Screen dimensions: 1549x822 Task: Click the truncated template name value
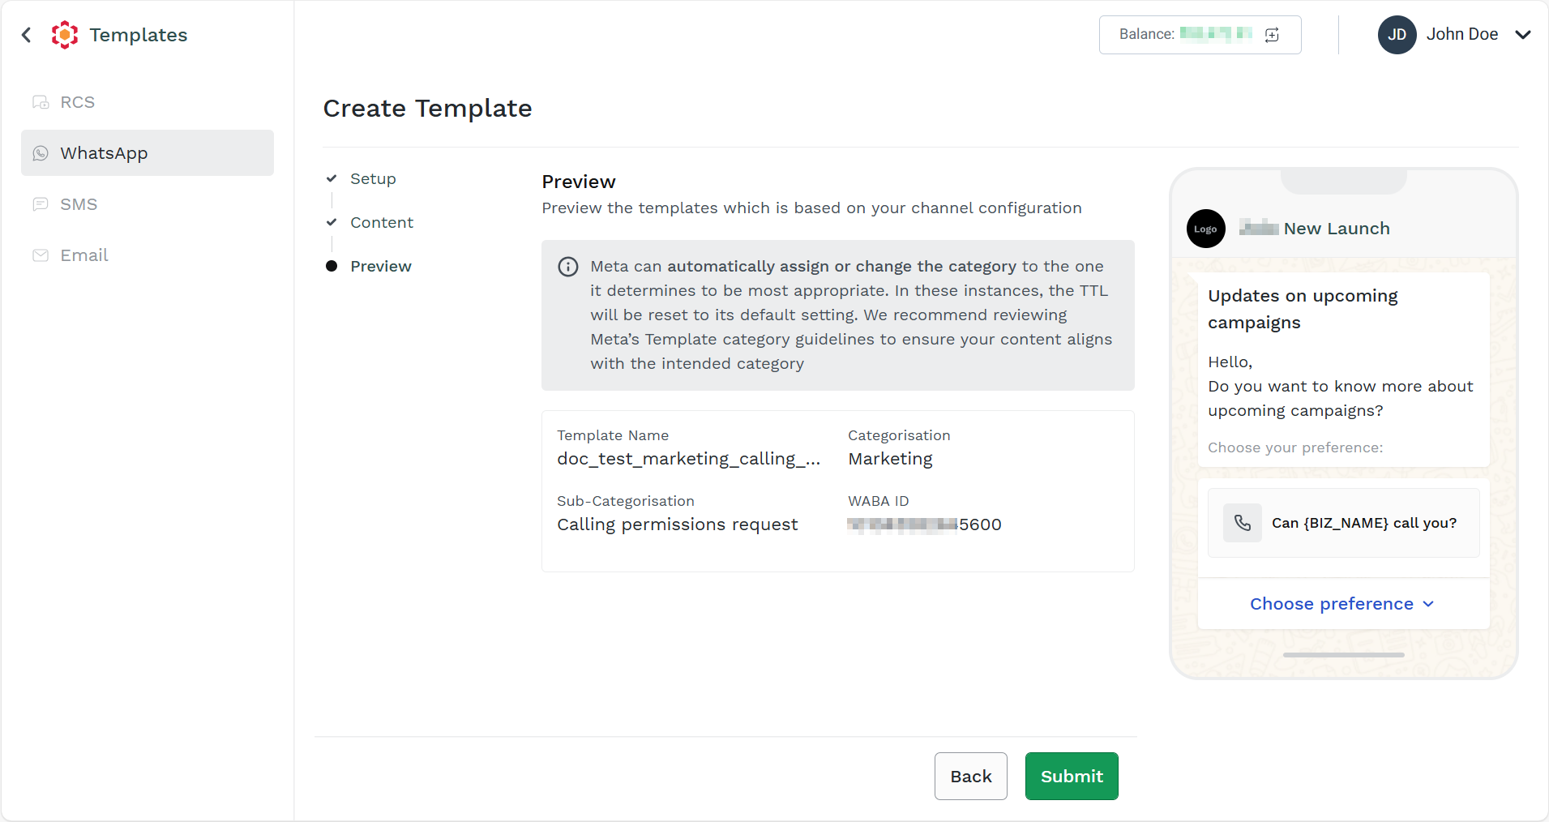click(x=689, y=459)
